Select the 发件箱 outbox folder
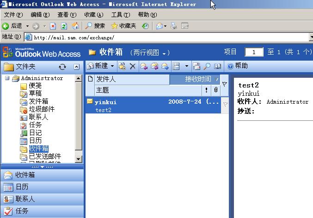313x218 pixels. point(38,101)
